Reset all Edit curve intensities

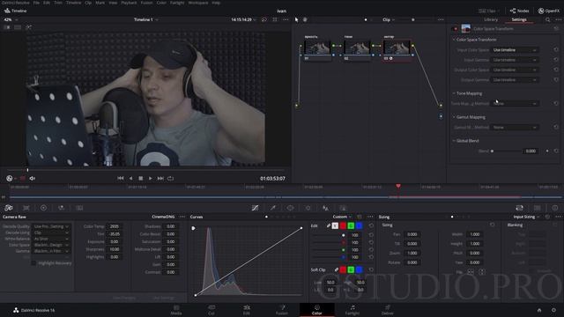(x=371, y=225)
